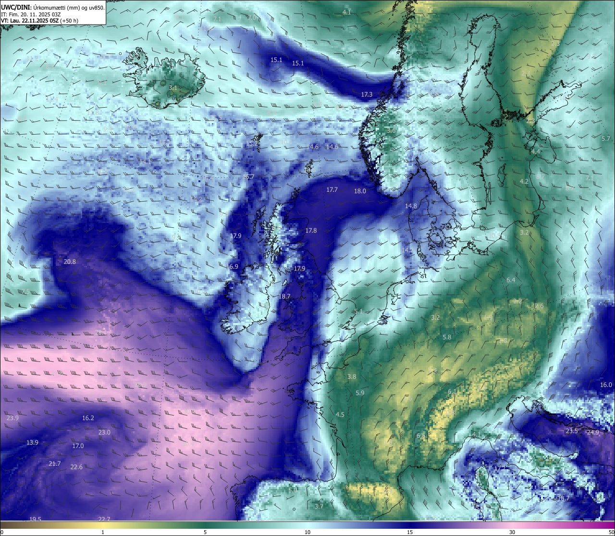
Task: Click the 5.7 value at the right edge
Action: (x=606, y=138)
